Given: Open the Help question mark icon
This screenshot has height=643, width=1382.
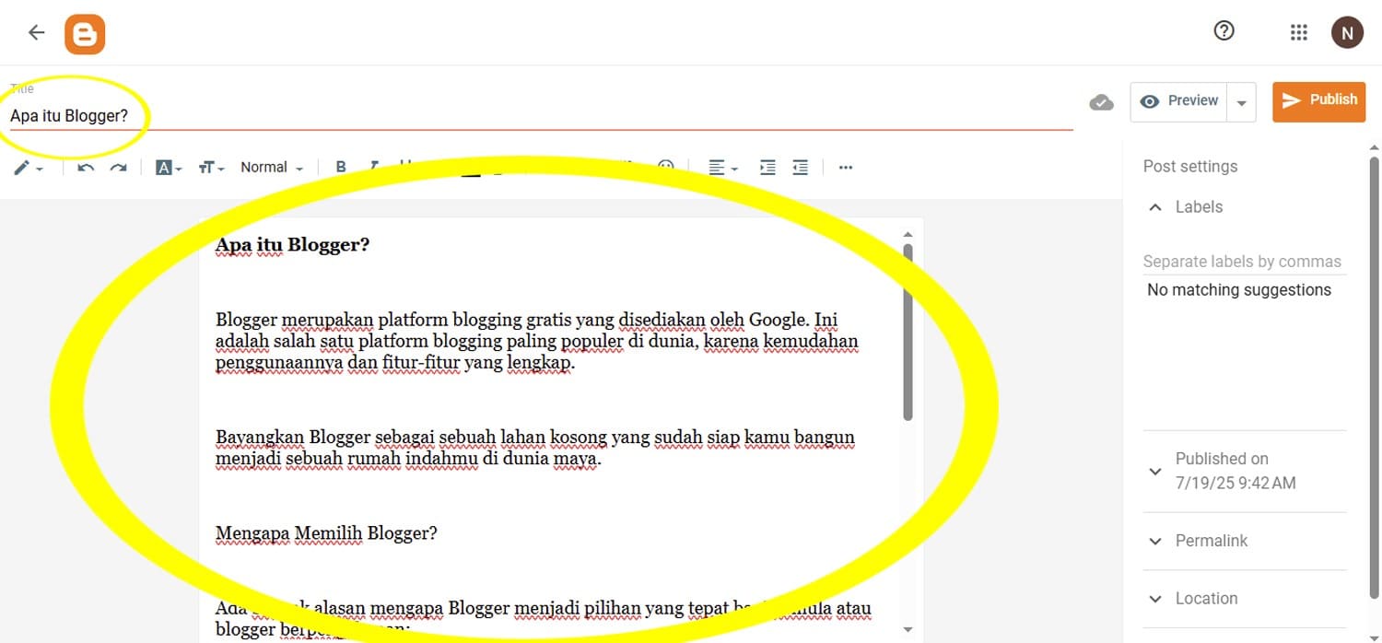Looking at the screenshot, I should point(1224,31).
